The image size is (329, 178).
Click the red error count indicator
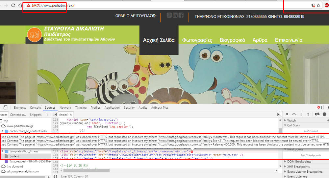point(320,107)
